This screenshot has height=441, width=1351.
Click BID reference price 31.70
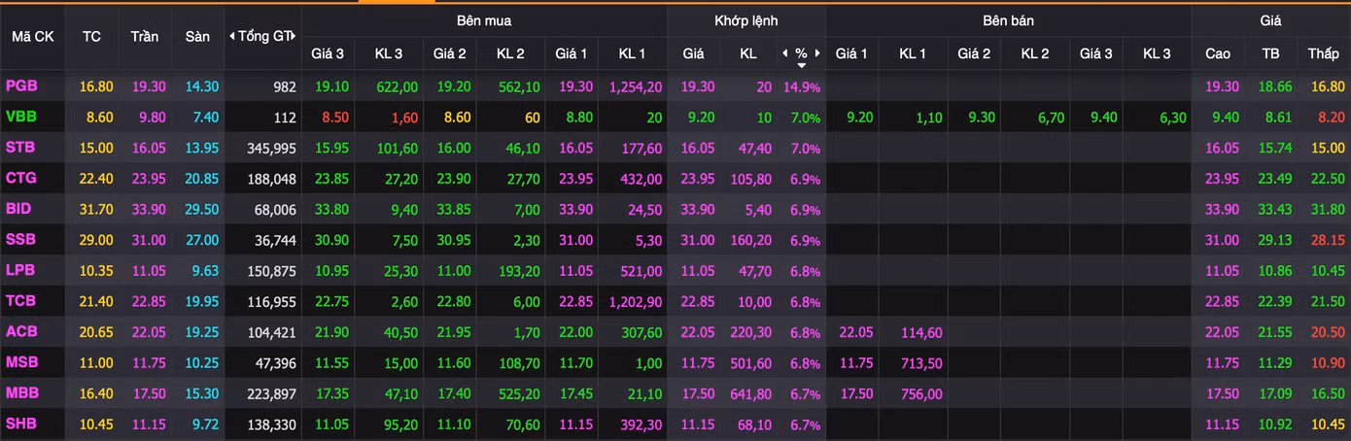96,210
